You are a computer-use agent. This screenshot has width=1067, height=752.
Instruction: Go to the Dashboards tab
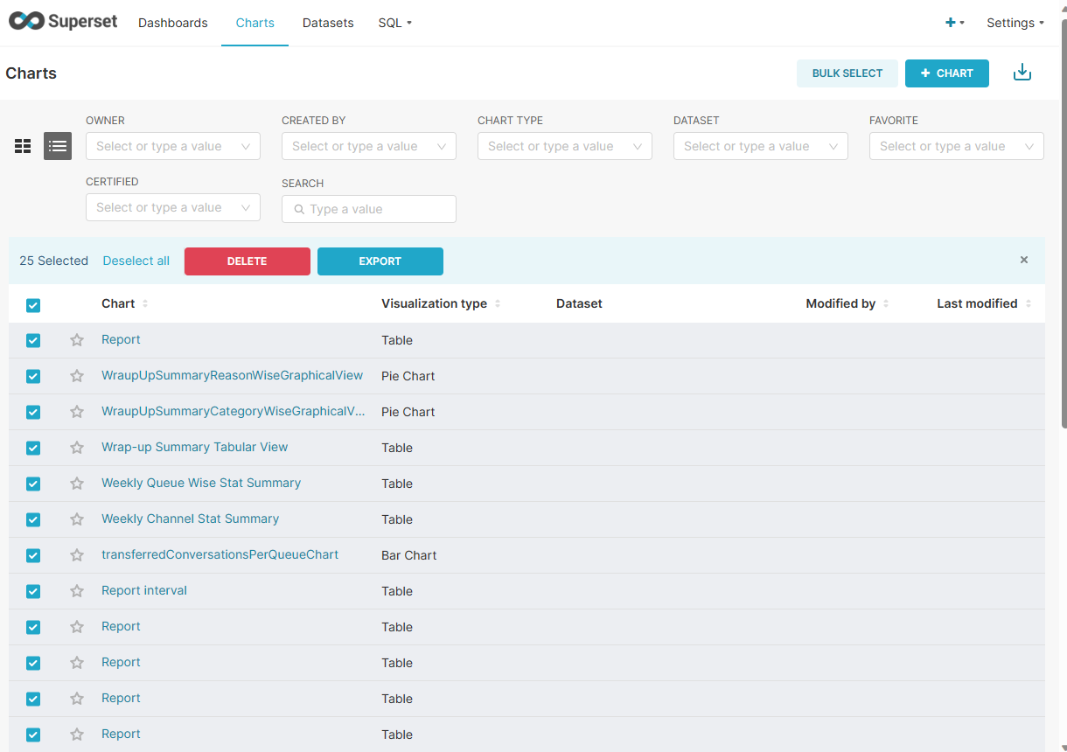pos(173,23)
